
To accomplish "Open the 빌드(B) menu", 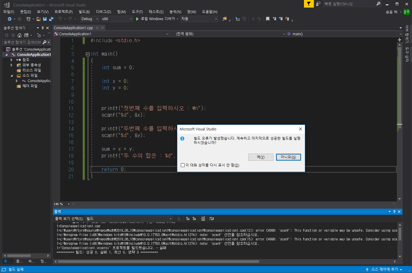I will (x=84, y=12).
